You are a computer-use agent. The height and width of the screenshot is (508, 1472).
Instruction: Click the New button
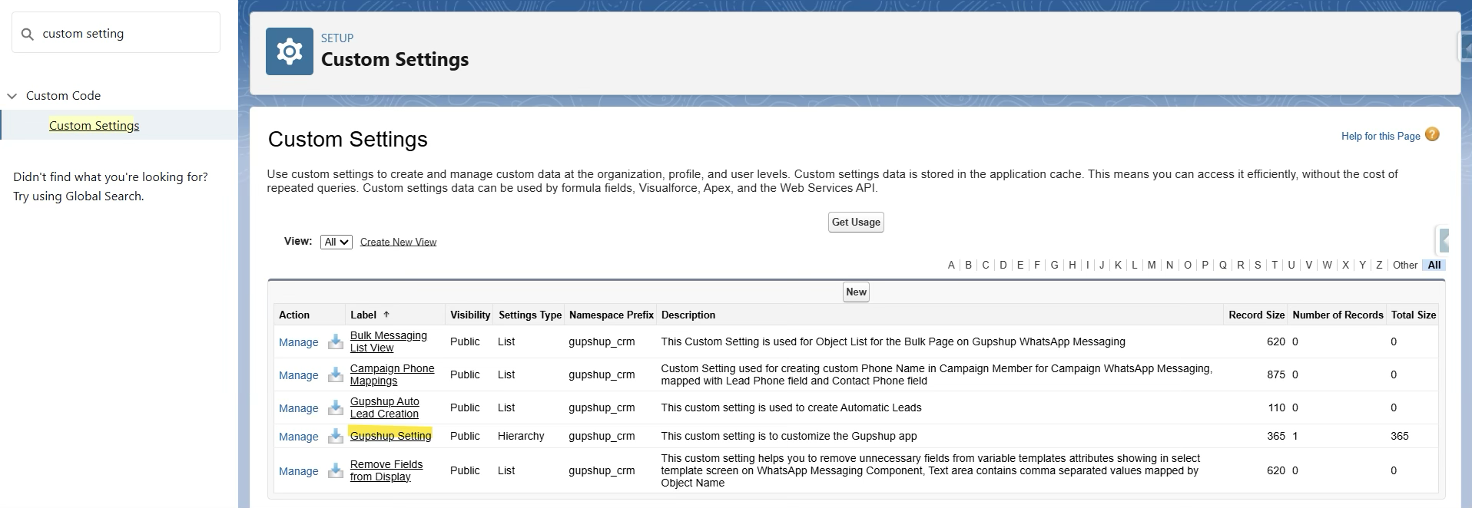[856, 292]
